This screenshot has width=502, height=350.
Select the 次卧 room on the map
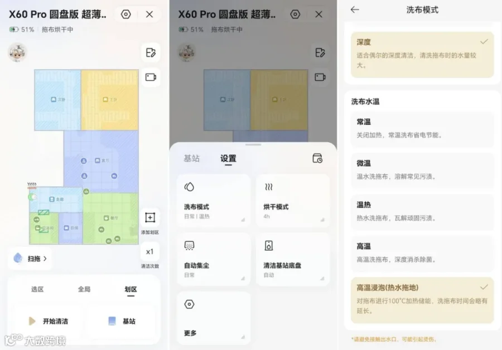click(x=58, y=100)
